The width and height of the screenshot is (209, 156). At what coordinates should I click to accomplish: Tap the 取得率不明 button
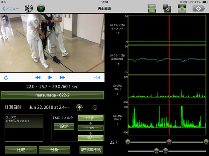pyautogui.click(x=91, y=150)
